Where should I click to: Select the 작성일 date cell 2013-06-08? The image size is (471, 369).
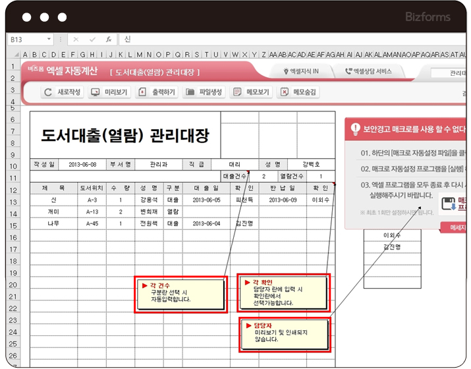pyautogui.click(x=82, y=164)
